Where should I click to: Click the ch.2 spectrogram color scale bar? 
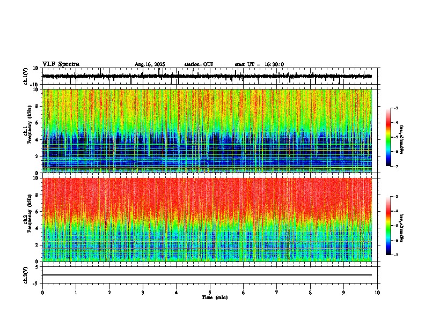click(389, 226)
